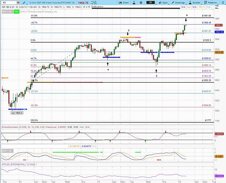The width and height of the screenshot is (226, 183).
Task: Open the list menu icon at toolbar end
Action: click(x=223, y=3)
